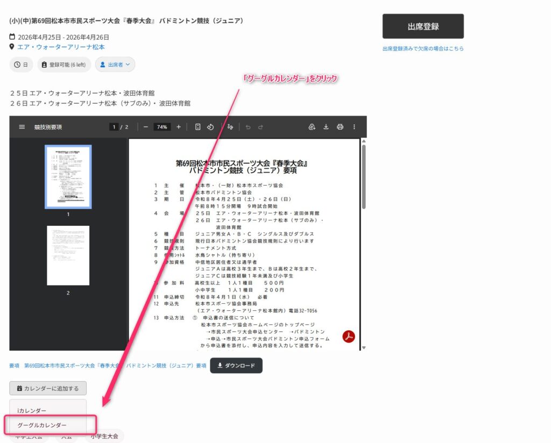Select グーグルカレンダー from the calendar menu

42,425
